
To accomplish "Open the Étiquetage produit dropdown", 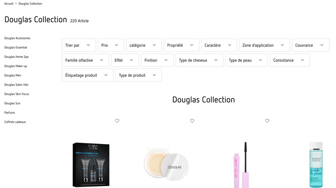I will (87, 75).
